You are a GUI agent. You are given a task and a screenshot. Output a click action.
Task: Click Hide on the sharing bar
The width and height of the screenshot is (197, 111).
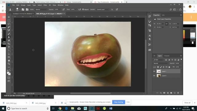pos(128,102)
